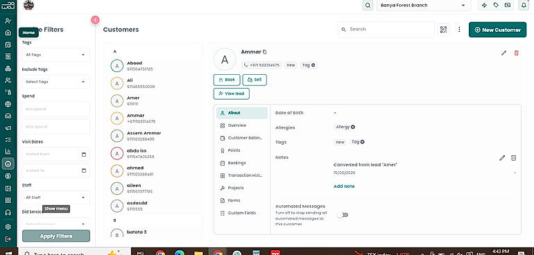Open the Transaction History tab
Viewport: 534px width, 255px height.
tap(242, 175)
